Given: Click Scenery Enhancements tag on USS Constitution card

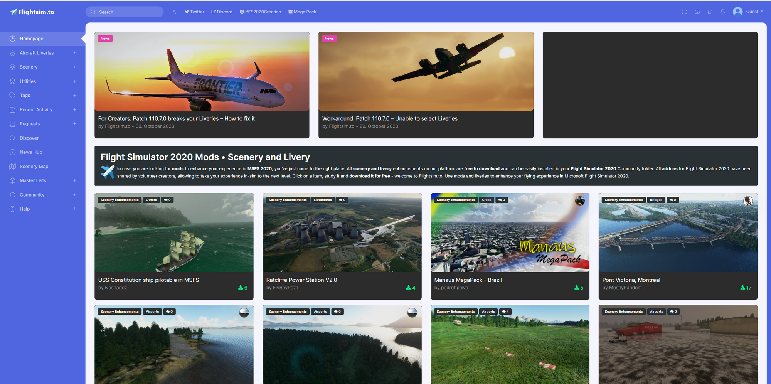Looking at the screenshot, I should [x=120, y=200].
